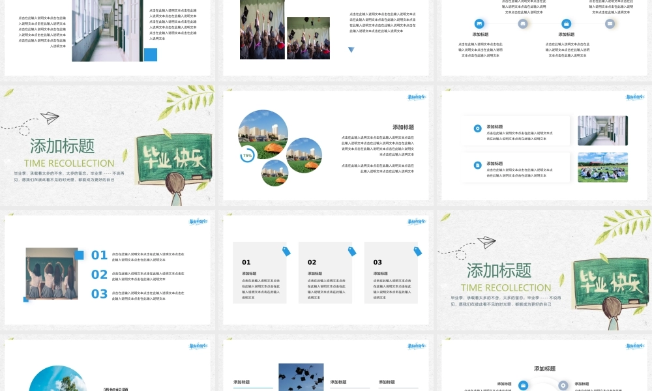Click the blue square beside the corridor photo
This screenshot has width=652, height=391.
[151, 55]
